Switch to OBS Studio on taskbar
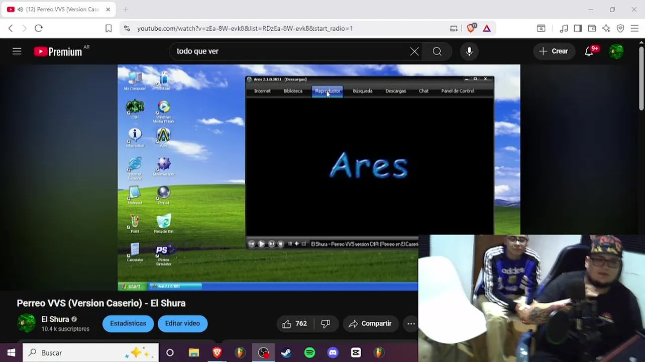The image size is (645, 362). tap(263, 353)
